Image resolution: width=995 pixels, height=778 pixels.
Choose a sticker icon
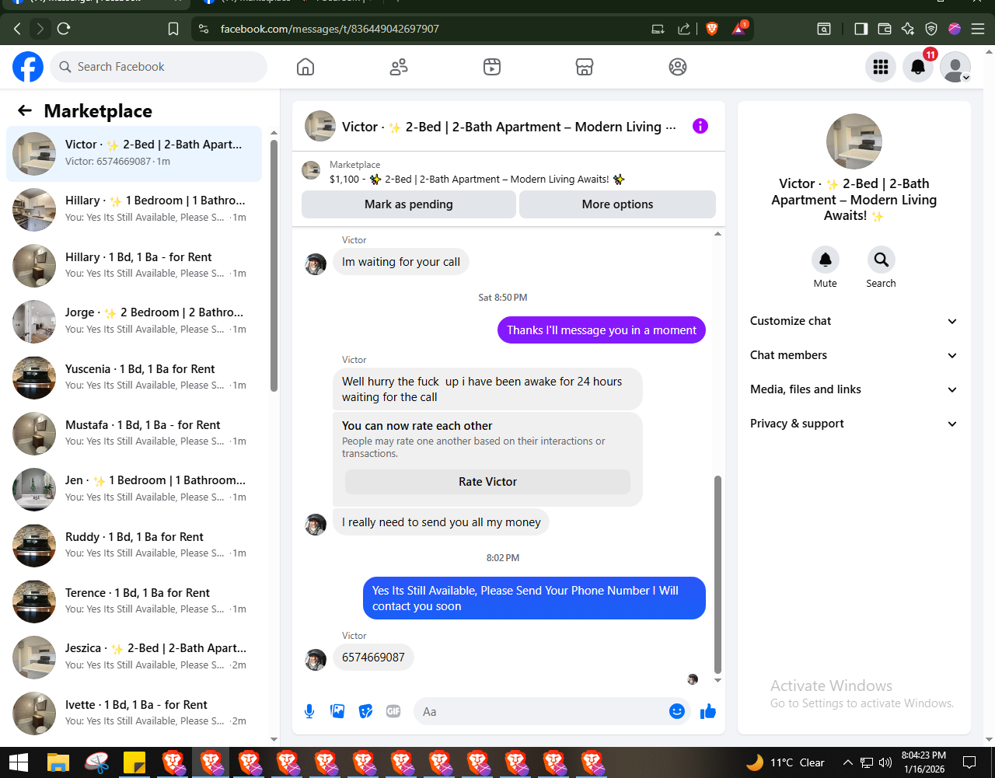tap(365, 710)
